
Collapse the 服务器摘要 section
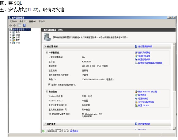45,47
